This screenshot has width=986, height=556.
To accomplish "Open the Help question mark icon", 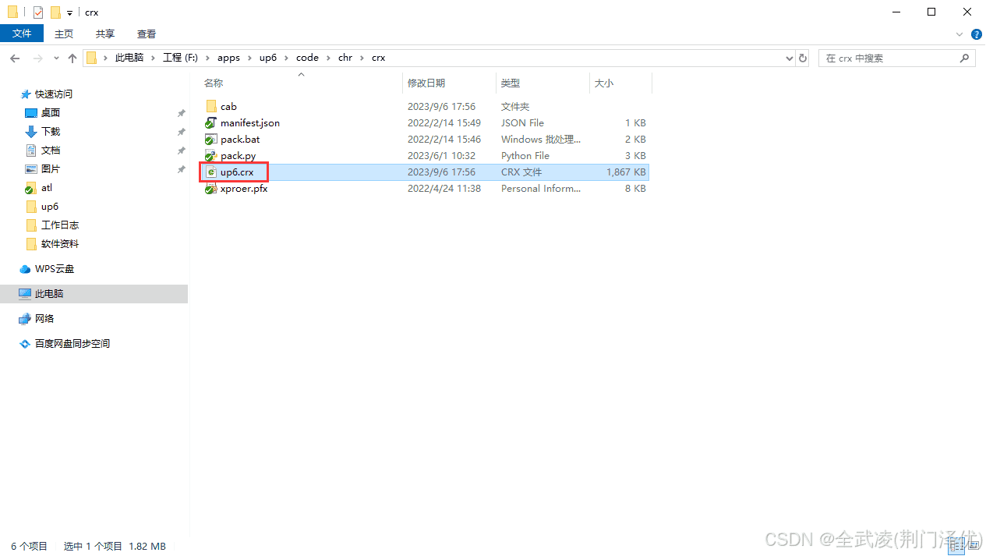I will pos(976,34).
